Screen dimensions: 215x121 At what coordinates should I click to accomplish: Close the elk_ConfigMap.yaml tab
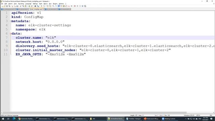tap(43, 9)
